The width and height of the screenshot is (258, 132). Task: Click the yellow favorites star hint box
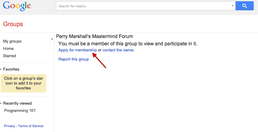coord(23,83)
